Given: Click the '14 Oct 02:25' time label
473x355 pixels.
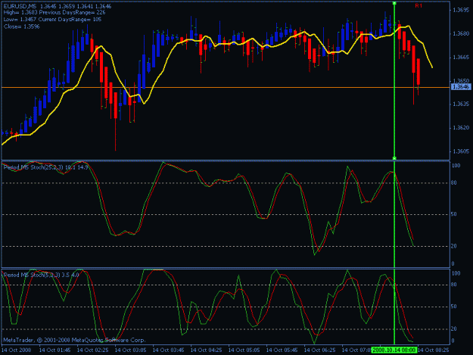Looking at the screenshot, I should pos(93,350).
